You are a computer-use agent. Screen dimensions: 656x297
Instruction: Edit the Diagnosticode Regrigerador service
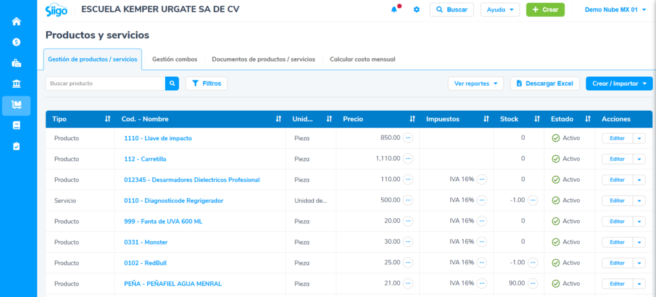pyautogui.click(x=617, y=201)
